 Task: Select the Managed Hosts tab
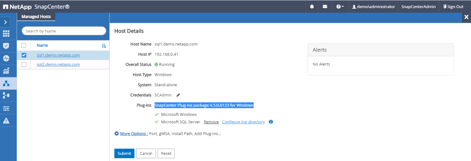click(36, 17)
